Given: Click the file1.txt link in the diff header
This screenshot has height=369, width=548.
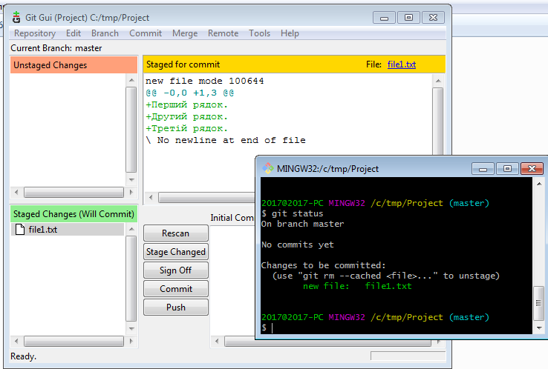Looking at the screenshot, I should [401, 64].
